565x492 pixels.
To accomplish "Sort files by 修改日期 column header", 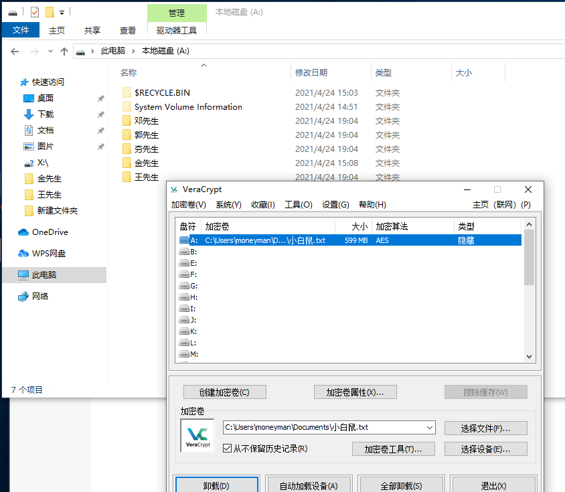I will click(x=311, y=73).
